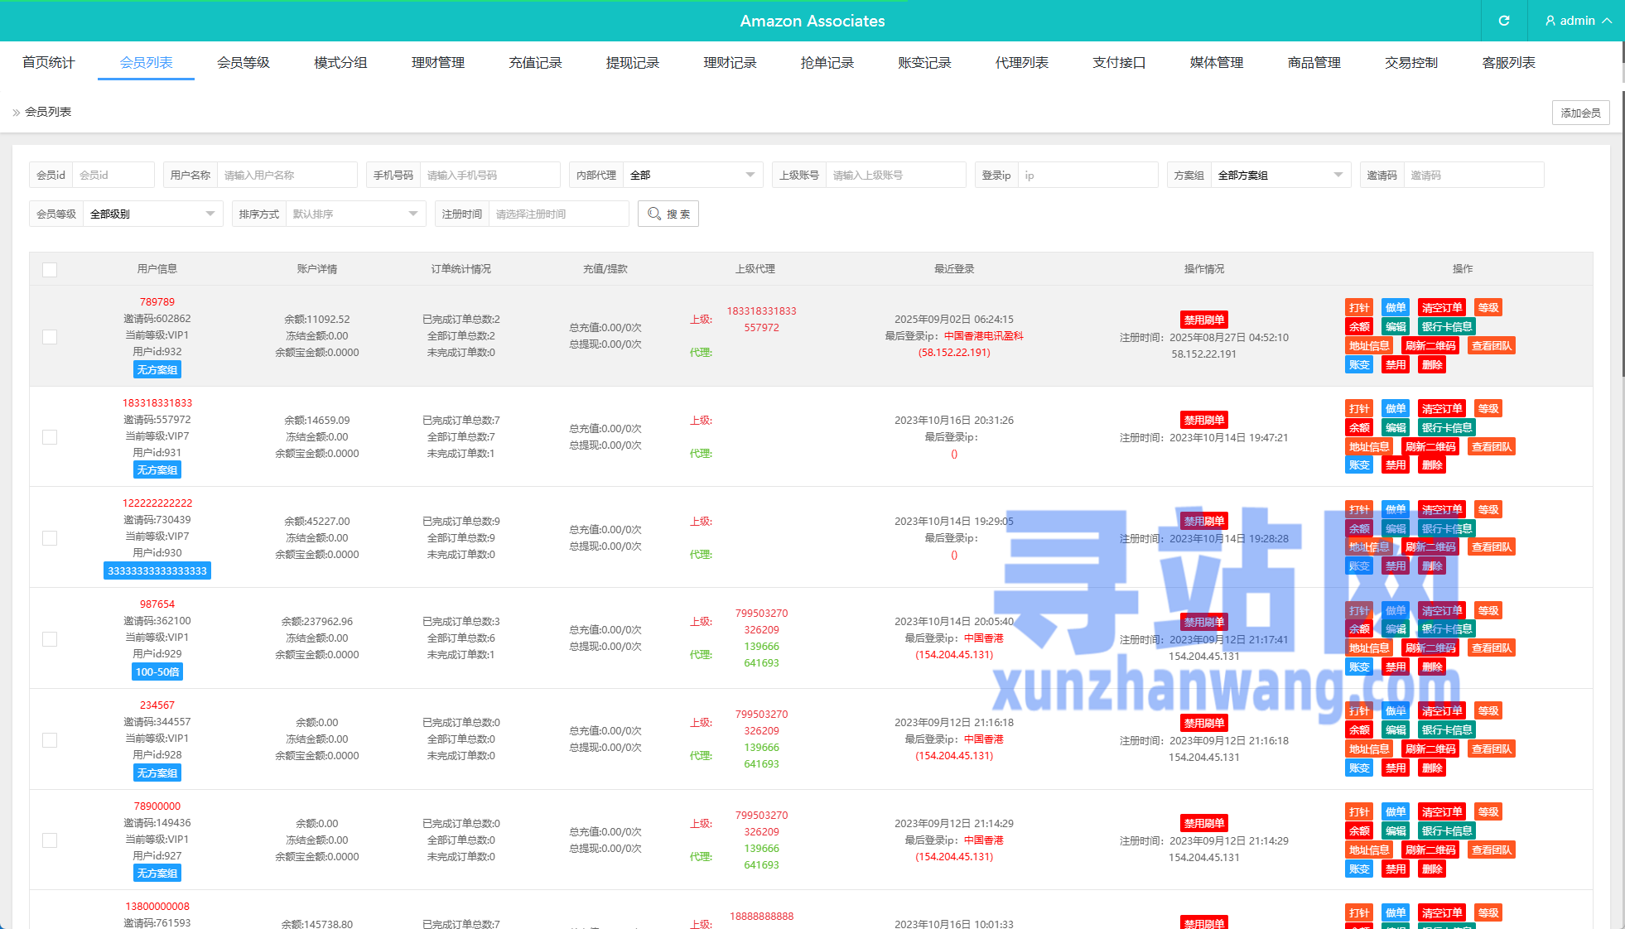Switch to the 首页统计 tab

[49, 63]
